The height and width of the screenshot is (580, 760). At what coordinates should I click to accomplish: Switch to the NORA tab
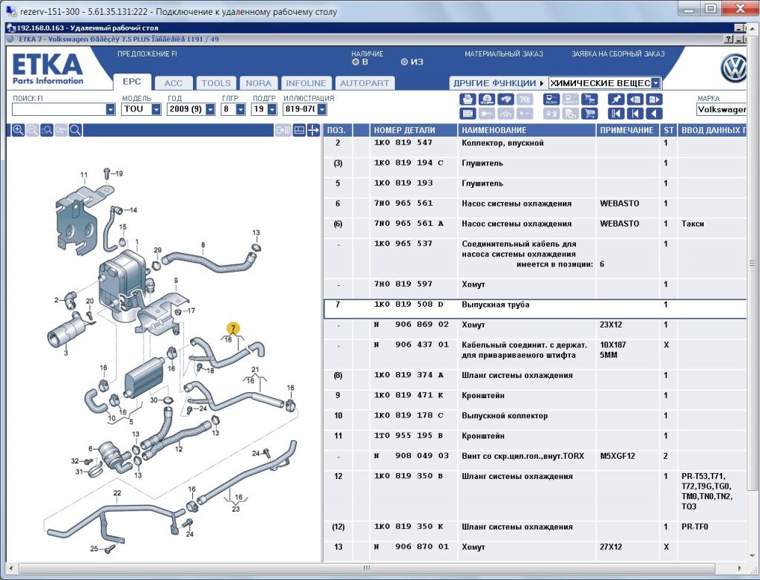(258, 83)
